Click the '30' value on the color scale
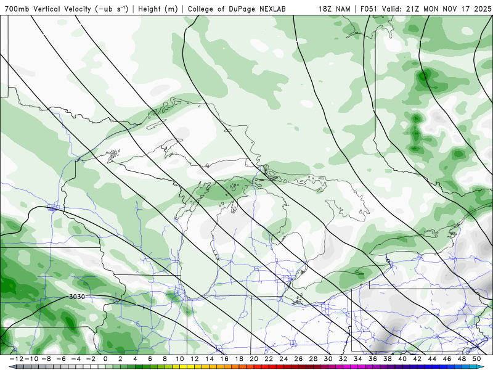The width and height of the screenshot is (493, 370). point(328,359)
